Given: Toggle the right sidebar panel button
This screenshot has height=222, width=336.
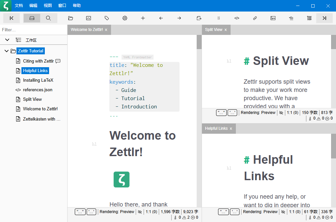Looking at the screenshot, I should click(x=324, y=18).
